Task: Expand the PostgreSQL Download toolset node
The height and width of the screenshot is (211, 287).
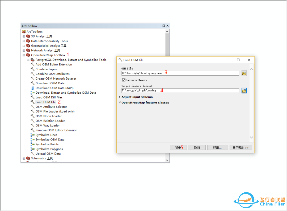Action: coord(28,60)
